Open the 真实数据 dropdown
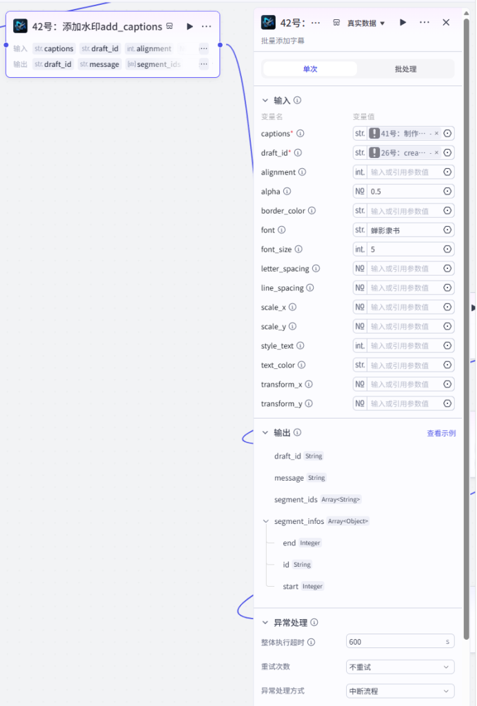The width and height of the screenshot is (477, 706). [365, 23]
